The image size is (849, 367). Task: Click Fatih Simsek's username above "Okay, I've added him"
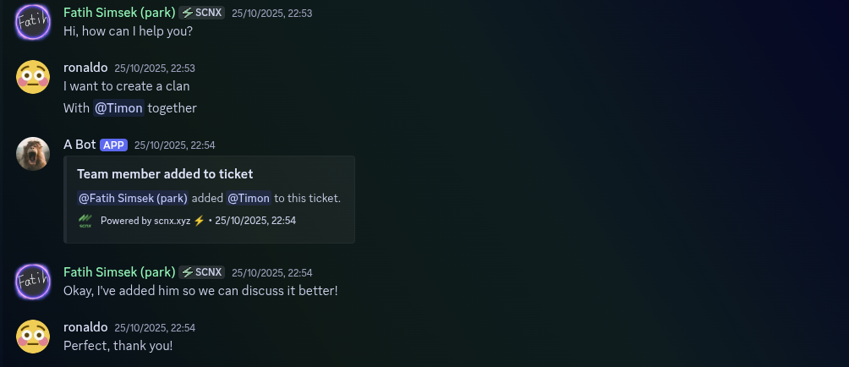(x=119, y=272)
